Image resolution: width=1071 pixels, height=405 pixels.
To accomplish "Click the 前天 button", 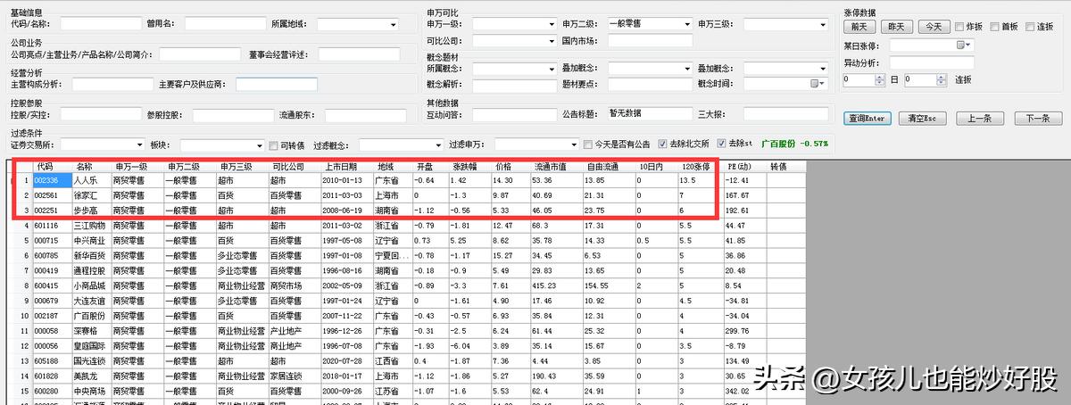I will 859,27.
